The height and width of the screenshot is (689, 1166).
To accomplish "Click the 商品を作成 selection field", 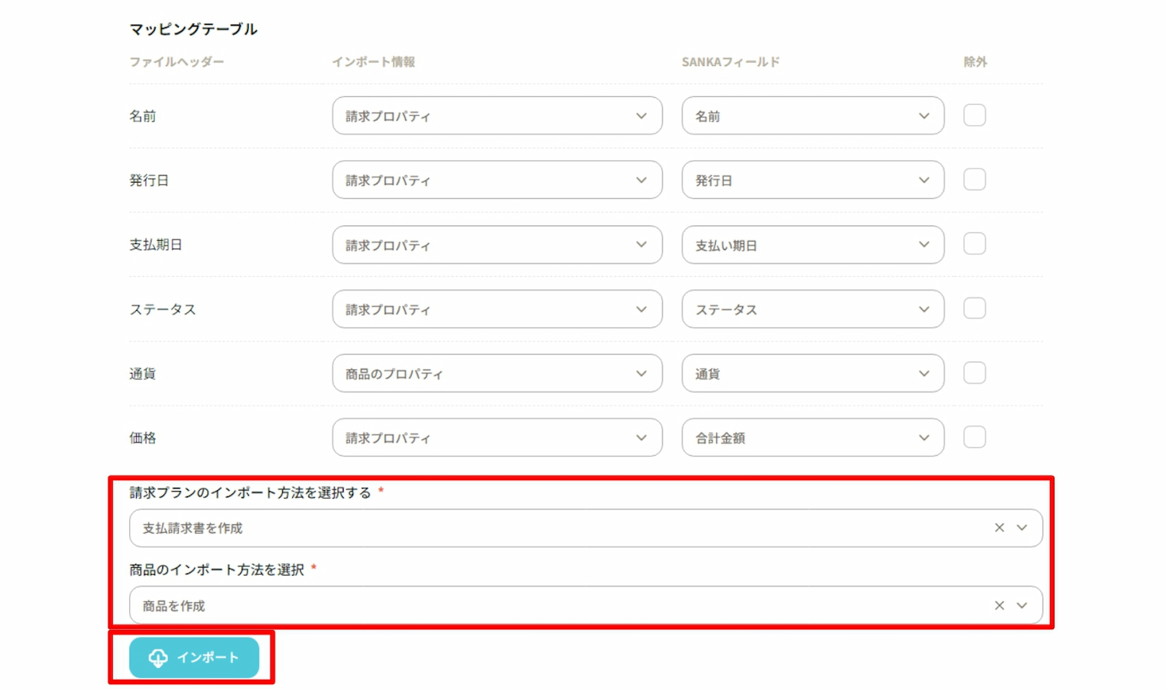I will pos(544,606).
